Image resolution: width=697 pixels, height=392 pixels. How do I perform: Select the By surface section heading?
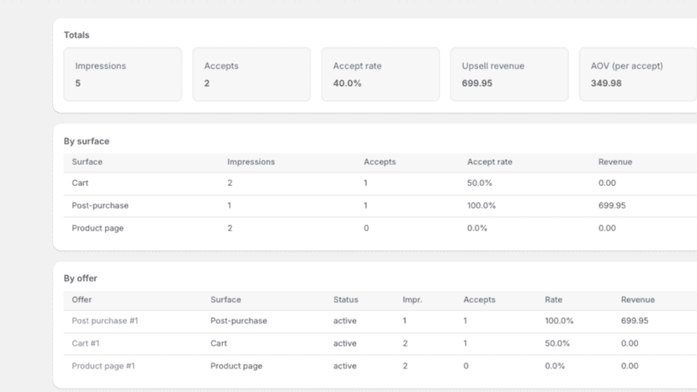pos(86,140)
